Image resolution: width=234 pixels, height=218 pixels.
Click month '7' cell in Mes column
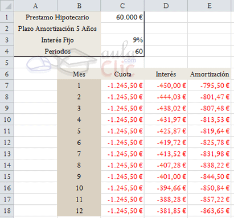click(x=79, y=154)
